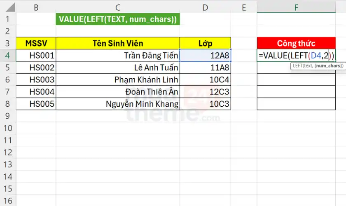Click class cell 11A8

205,67
